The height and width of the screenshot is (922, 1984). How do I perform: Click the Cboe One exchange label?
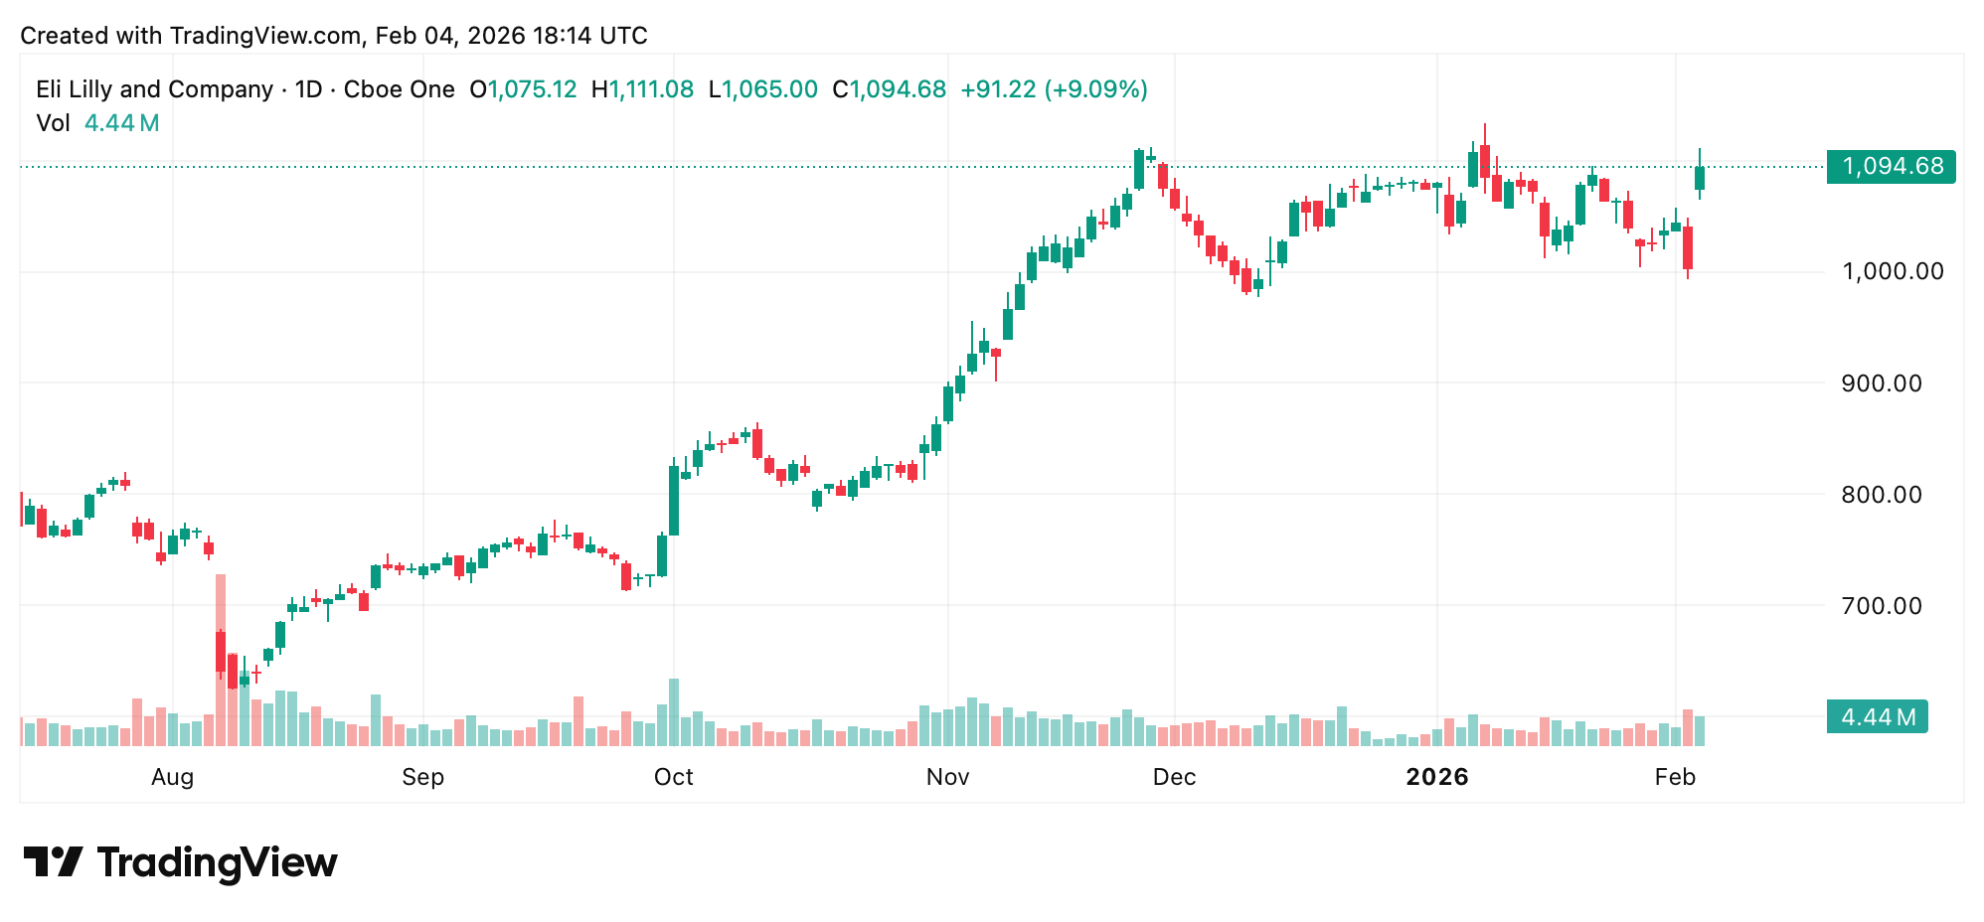point(399,89)
